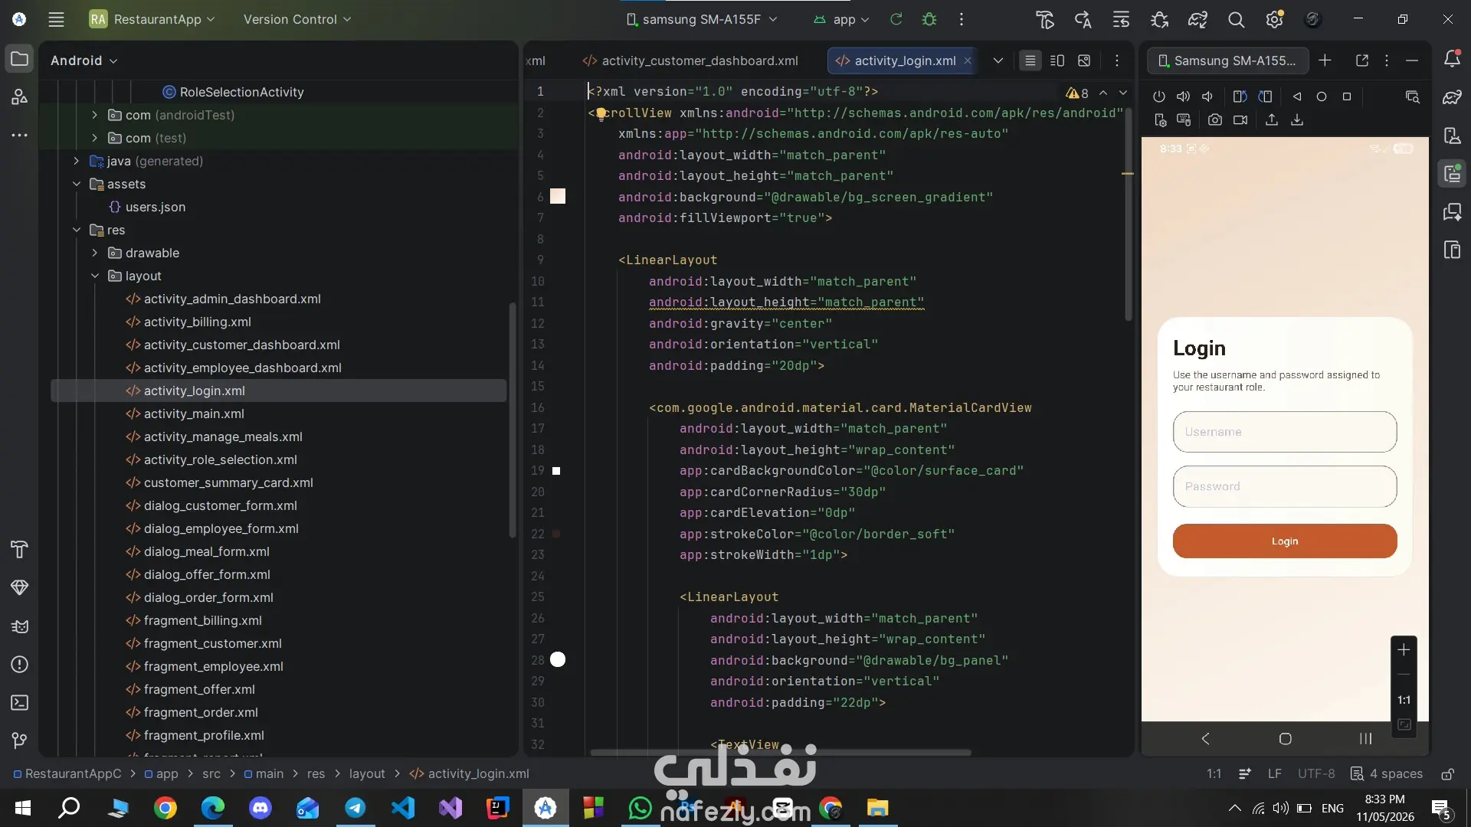
Task: Open users.json in project tree
Action: pos(155,207)
